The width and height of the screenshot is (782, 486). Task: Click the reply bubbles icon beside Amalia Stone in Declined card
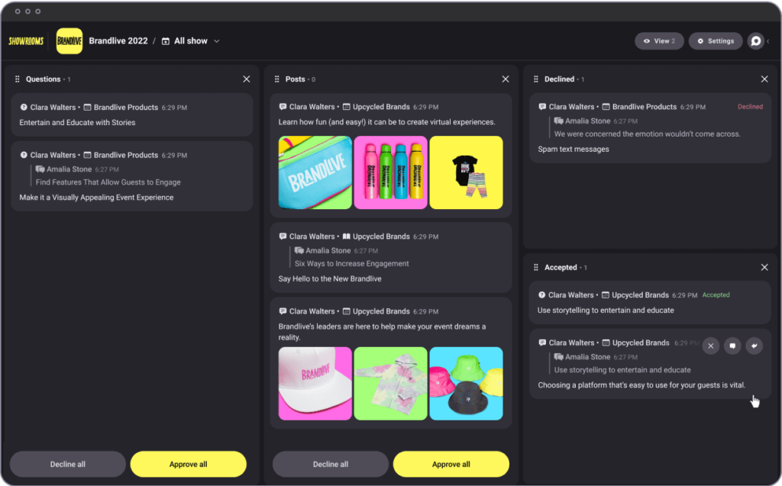click(x=558, y=121)
